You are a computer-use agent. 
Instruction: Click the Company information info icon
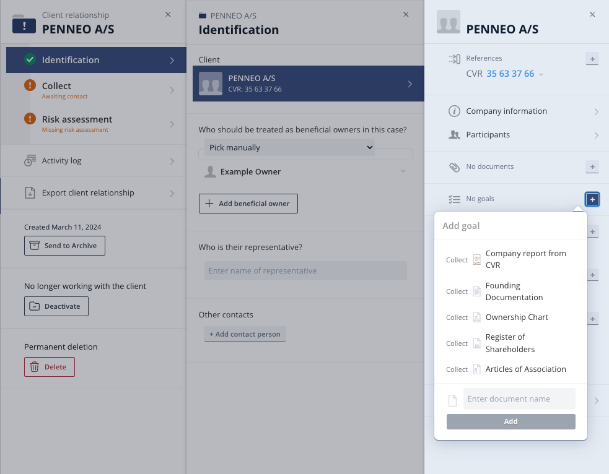(x=454, y=111)
